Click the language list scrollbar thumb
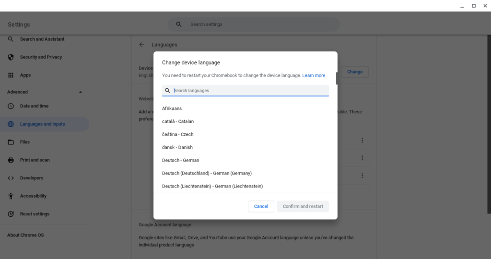This screenshot has width=491, height=259. [x=337, y=78]
